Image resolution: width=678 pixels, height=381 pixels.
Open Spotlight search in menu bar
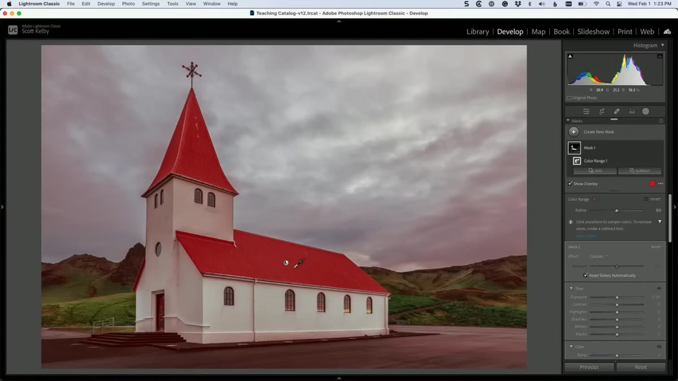pyautogui.click(x=608, y=4)
